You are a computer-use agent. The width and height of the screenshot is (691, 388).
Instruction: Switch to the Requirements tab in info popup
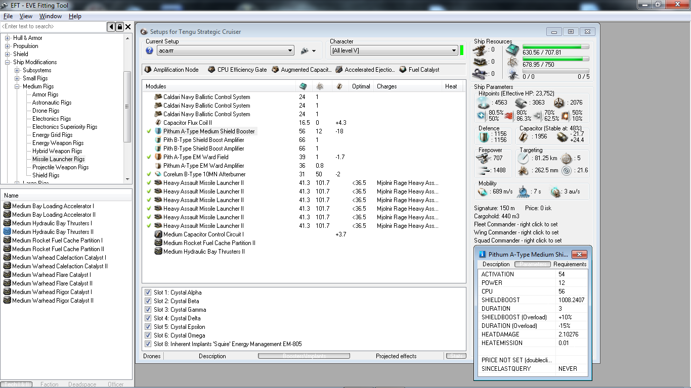click(570, 264)
